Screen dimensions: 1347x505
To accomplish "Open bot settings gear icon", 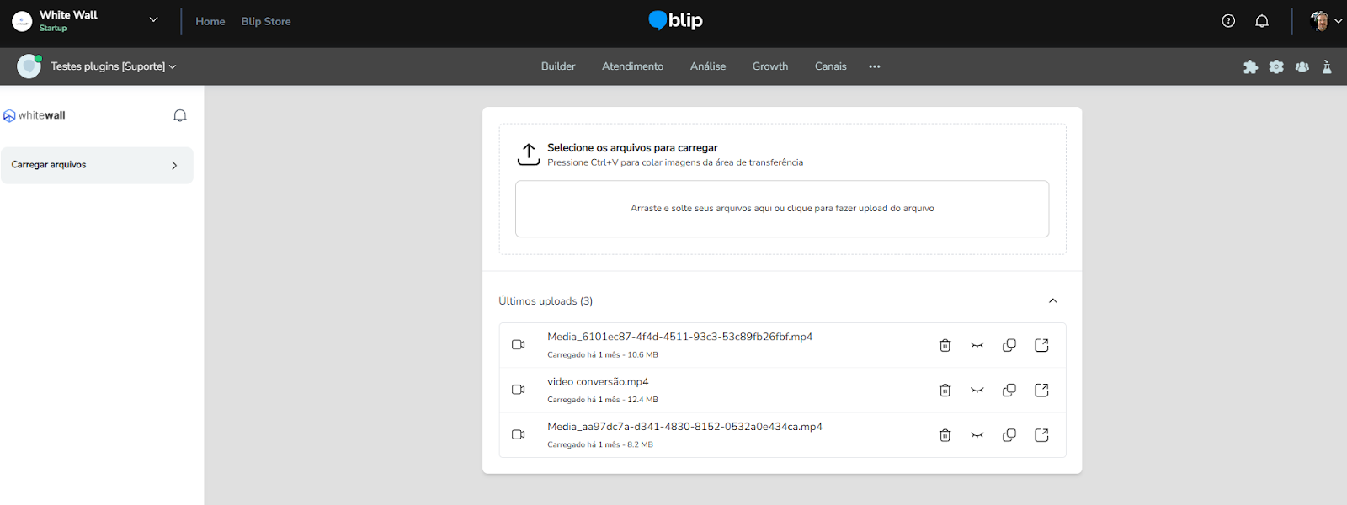I will [1276, 67].
